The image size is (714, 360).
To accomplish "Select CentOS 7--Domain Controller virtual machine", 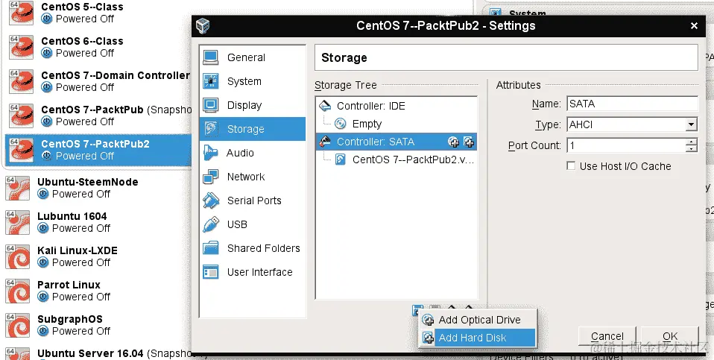I will [98, 81].
